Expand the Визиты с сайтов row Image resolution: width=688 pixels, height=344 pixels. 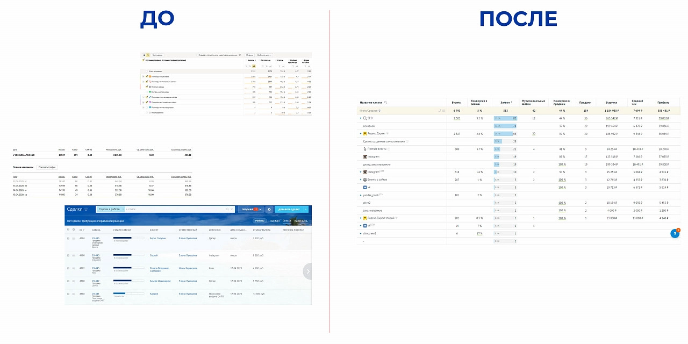361,180
